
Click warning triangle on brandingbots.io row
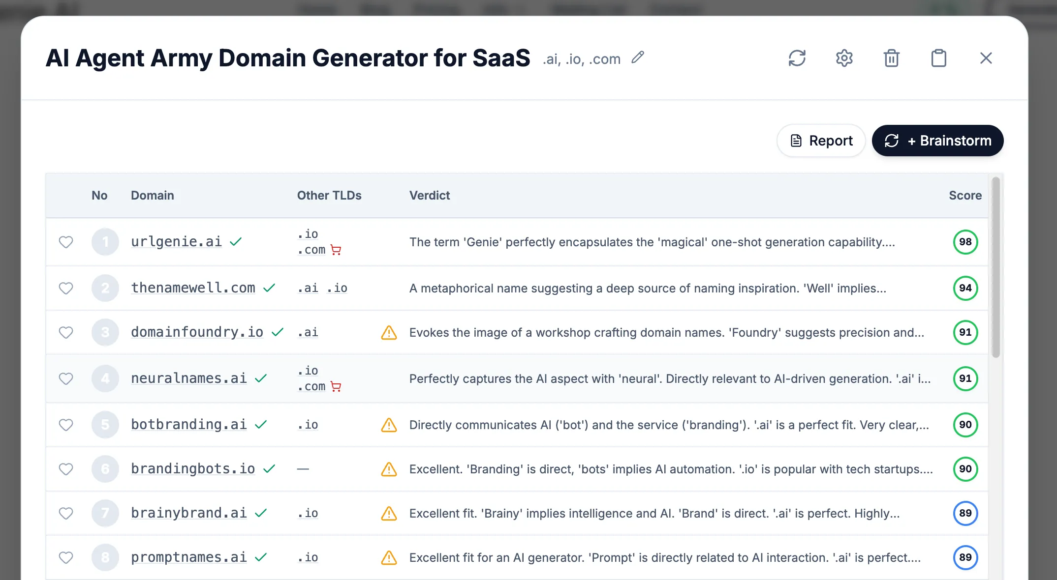click(x=389, y=469)
